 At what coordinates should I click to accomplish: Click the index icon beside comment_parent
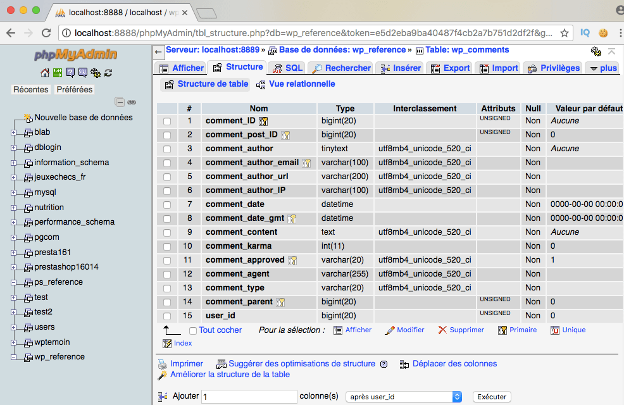point(280,302)
